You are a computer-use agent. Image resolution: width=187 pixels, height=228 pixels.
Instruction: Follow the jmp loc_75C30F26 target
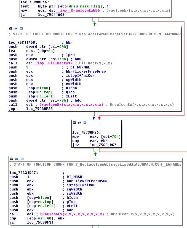pyautogui.click(x=39, y=109)
